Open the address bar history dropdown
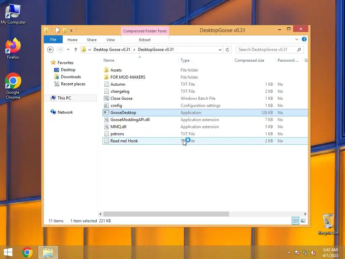Viewport: 345px width, 259px height. tap(220, 50)
